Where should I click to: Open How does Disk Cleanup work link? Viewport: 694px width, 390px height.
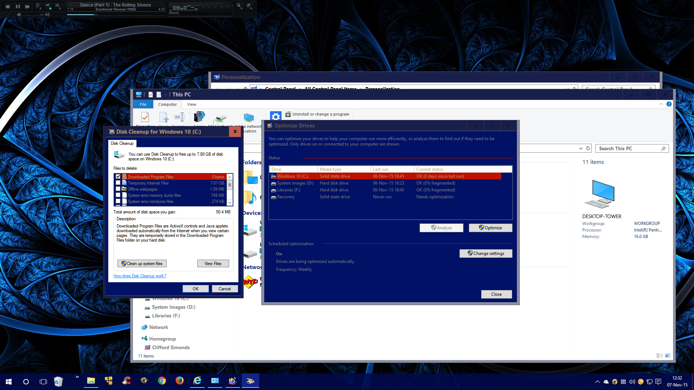click(x=140, y=276)
